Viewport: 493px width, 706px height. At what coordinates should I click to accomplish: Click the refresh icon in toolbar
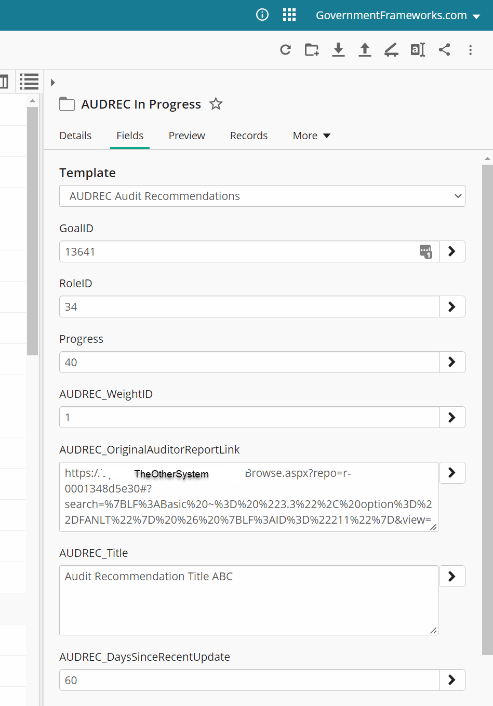tap(285, 50)
